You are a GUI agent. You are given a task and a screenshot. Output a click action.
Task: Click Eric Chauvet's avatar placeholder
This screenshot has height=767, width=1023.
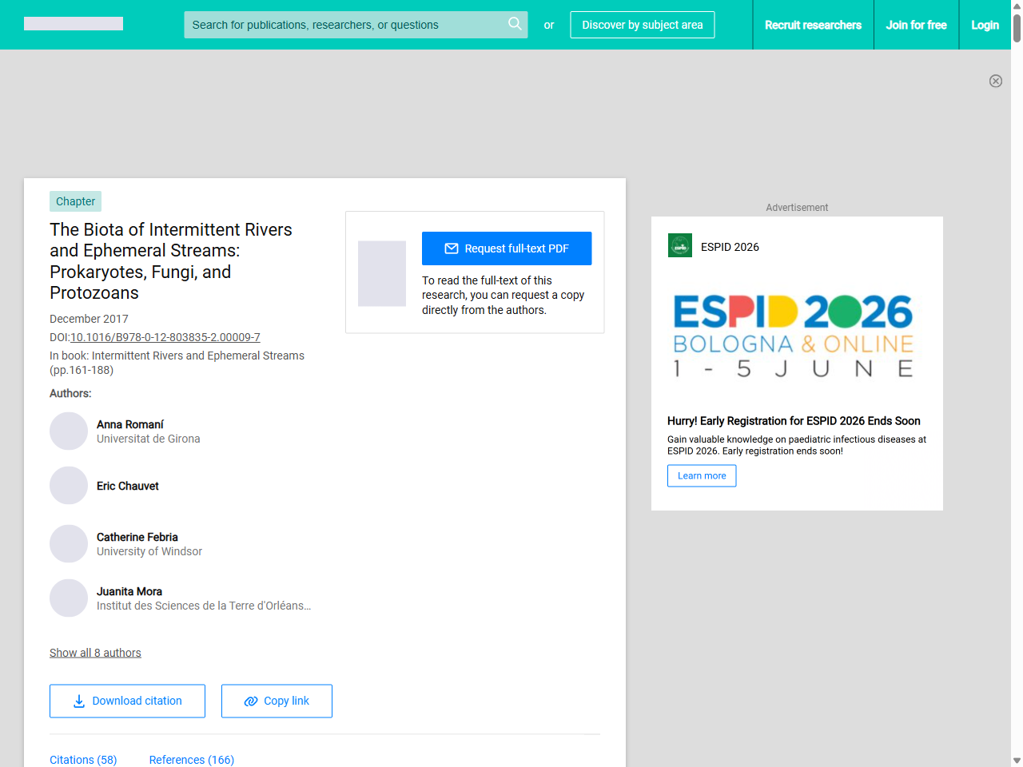click(x=69, y=486)
